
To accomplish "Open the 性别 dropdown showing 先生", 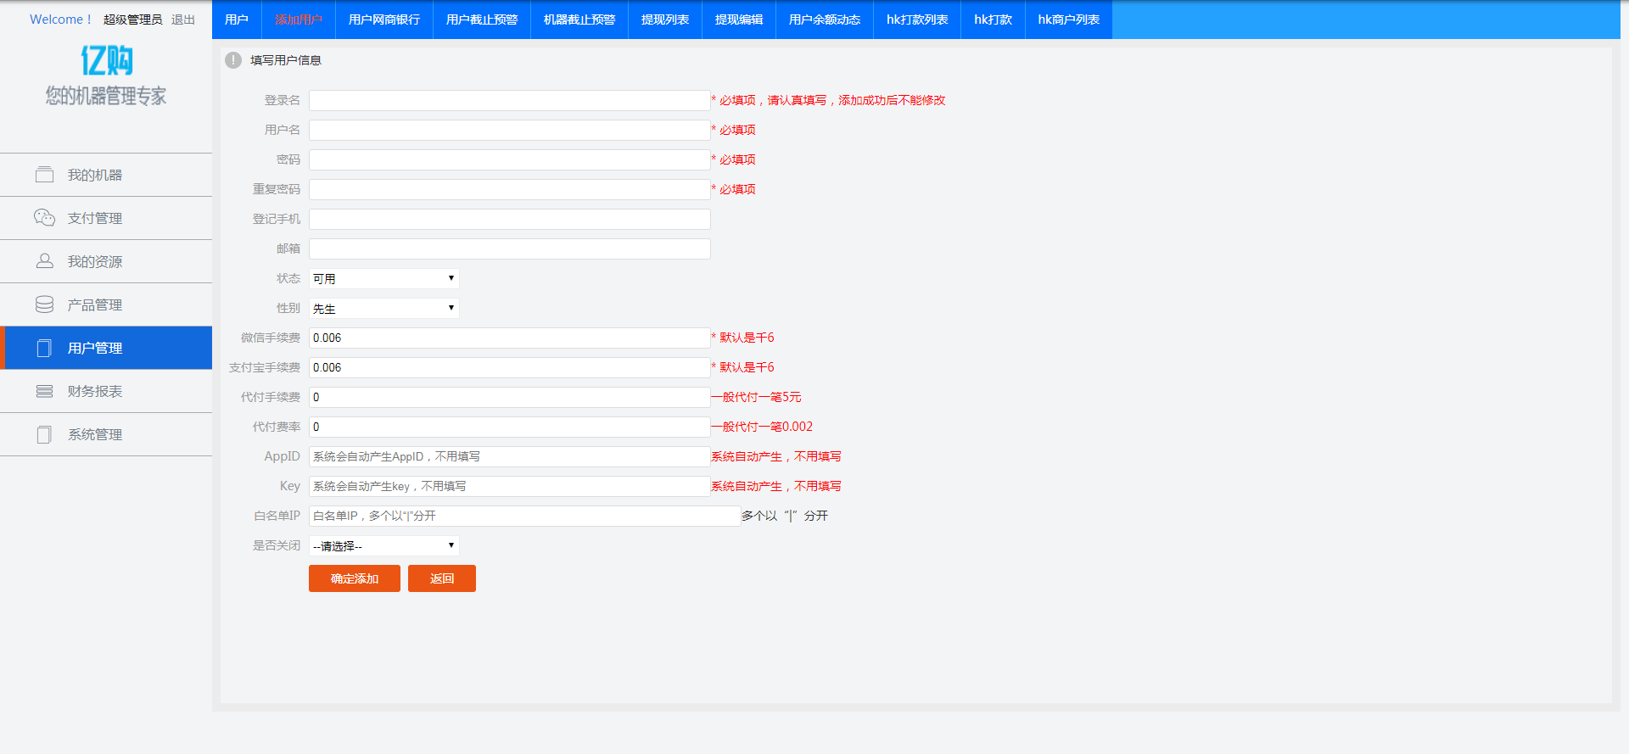I will [x=383, y=308].
